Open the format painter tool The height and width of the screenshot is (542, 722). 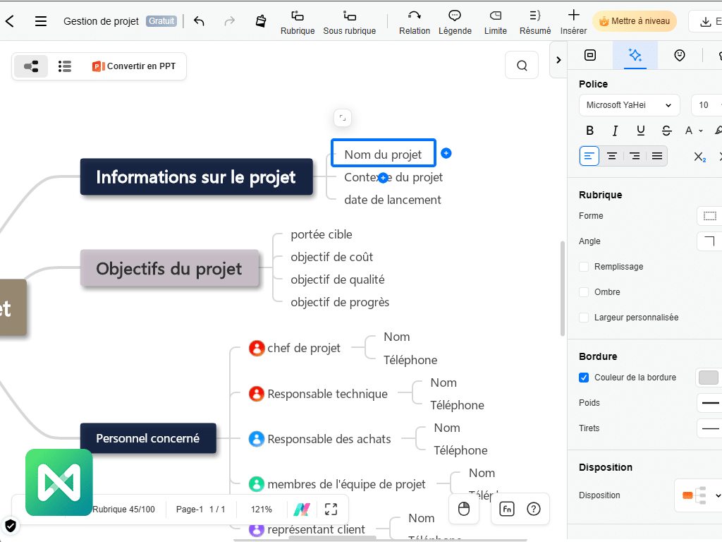(x=261, y=20)
